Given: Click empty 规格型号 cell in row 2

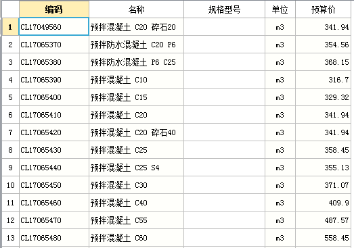Looking at the screenshot, I should [224, 45].
